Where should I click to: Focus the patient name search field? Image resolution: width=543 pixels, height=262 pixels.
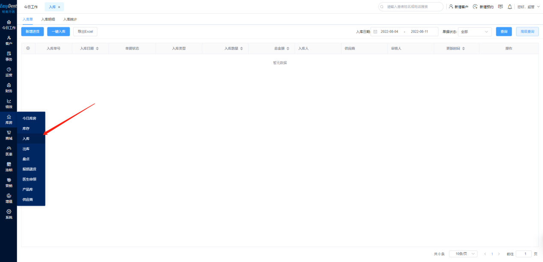coord(411,7)
